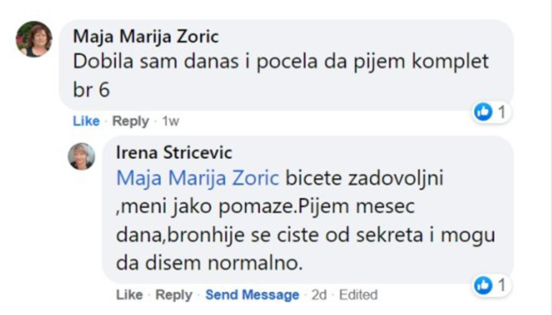Image resolution: width=552 pixels, height=315 pixels.
Task: Open the Irena Stricevic commenter name
Action: pos(175,153)
